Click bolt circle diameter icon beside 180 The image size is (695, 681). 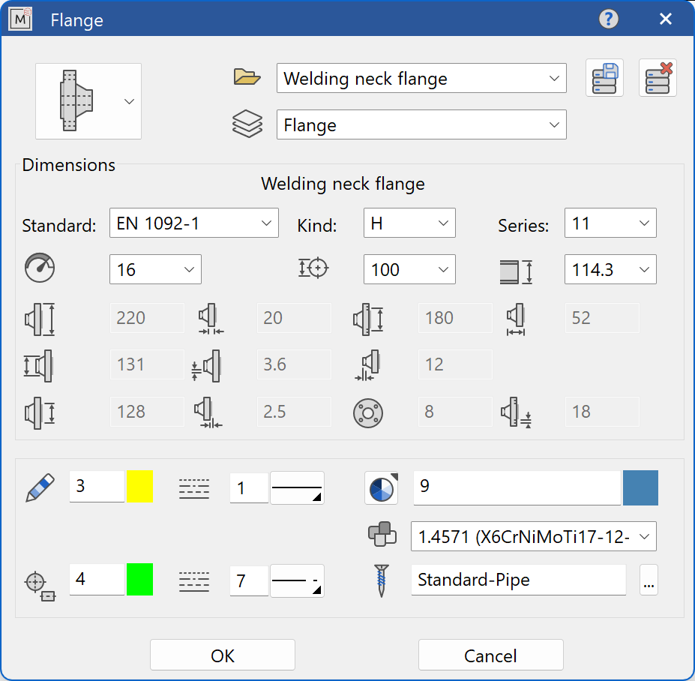368,319
